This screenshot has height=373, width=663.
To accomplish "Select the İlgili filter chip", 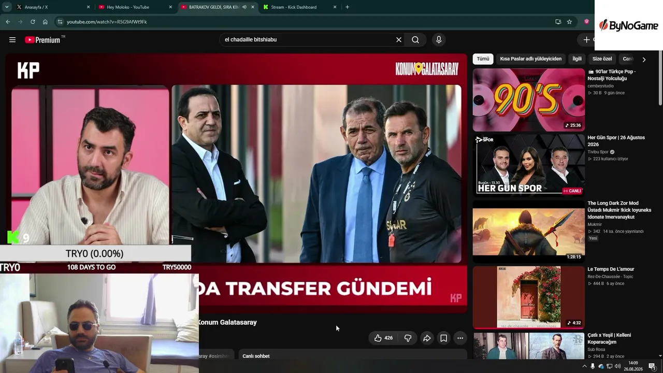I will 577,59.
